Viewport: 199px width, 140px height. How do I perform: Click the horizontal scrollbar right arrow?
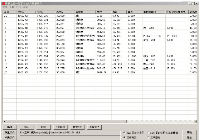[x=195, y=121]
